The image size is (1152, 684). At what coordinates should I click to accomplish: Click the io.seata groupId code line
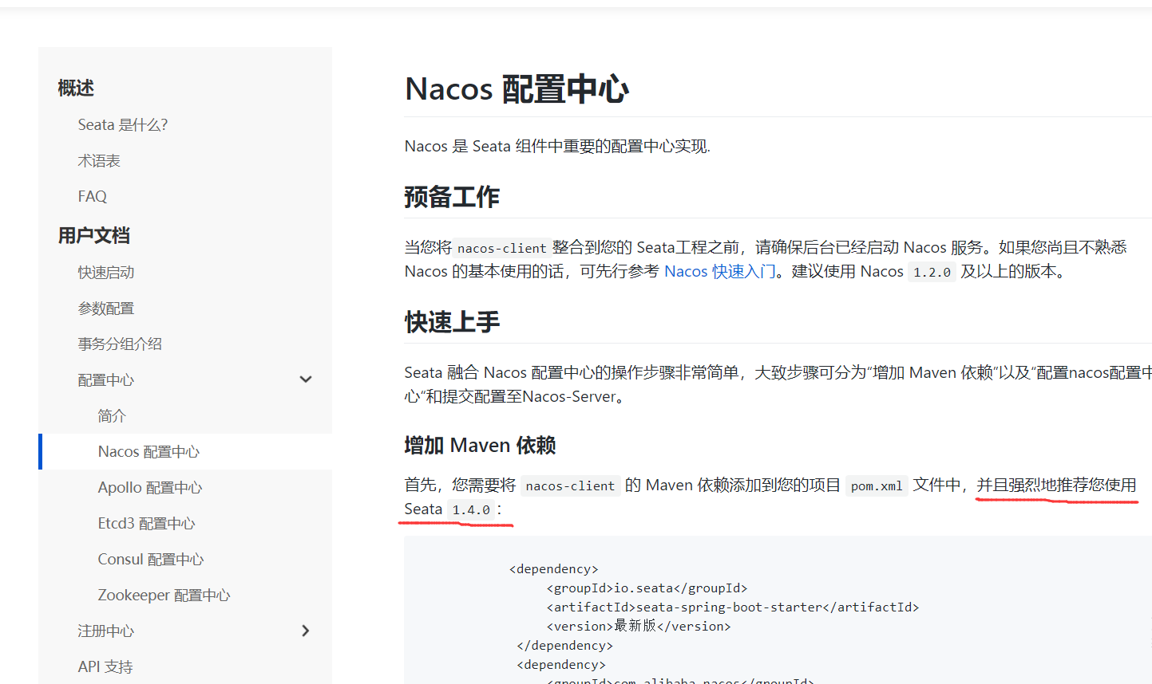click(x=647, y=588)
